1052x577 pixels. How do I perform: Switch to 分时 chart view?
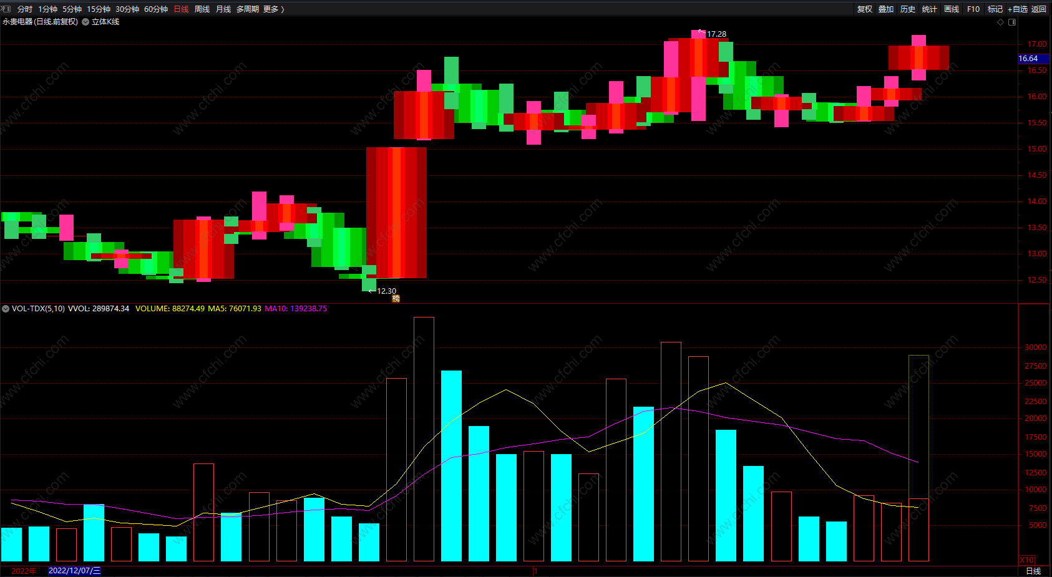(25, 9)
